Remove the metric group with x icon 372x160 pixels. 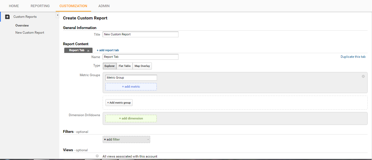pyautogui.click(x=363, y=76)
